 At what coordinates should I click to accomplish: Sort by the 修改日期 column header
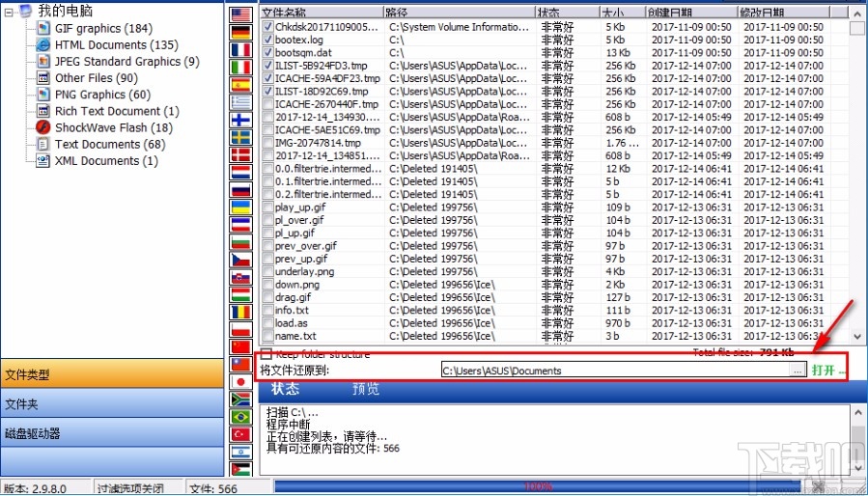click(x=784, y=13)
